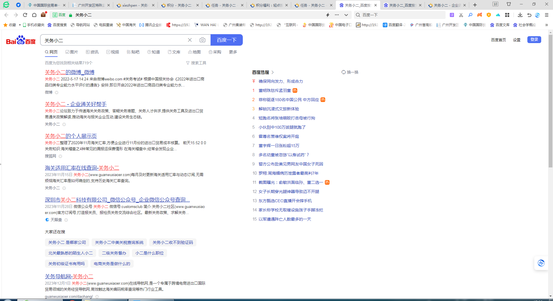Viewport: 553px width, 301px height.
Task: Click the 登录 login button
Action: click(x=534, y=40)
